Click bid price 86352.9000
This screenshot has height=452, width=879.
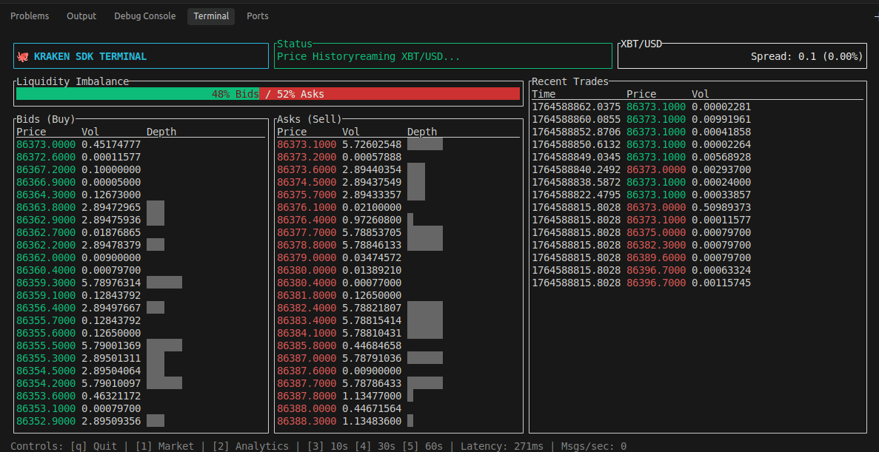[45, 421]
